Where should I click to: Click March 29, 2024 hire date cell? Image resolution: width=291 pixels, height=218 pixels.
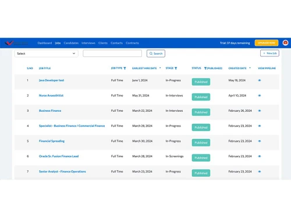[142, 126]
